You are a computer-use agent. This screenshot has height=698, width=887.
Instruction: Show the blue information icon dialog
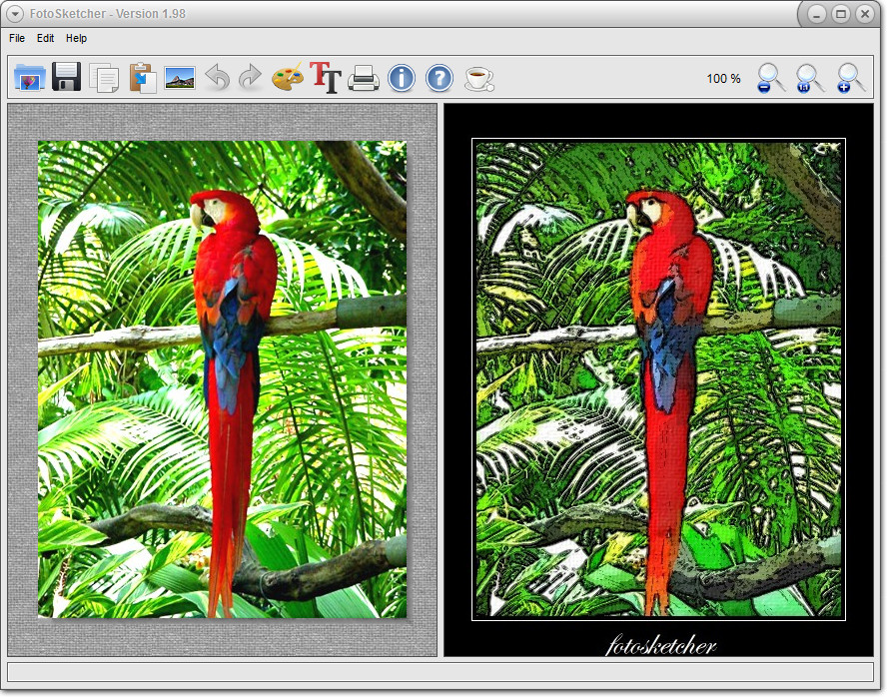coord(402,78)
